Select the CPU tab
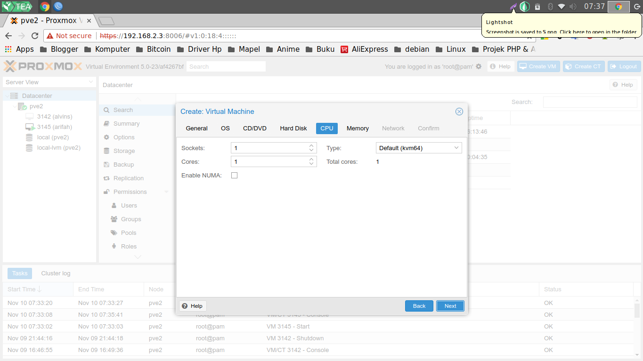The height and width of the screenshot is (361, 643). 327,128
